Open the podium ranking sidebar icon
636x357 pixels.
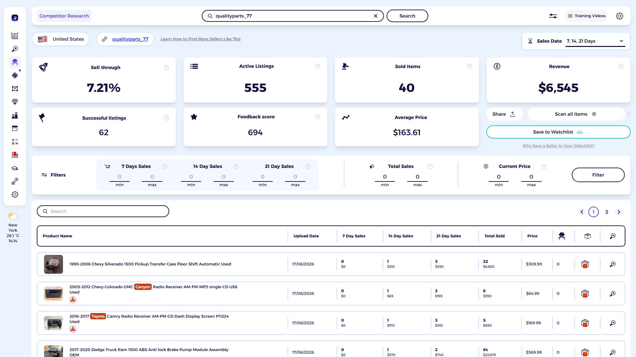(x=15, y=115)
